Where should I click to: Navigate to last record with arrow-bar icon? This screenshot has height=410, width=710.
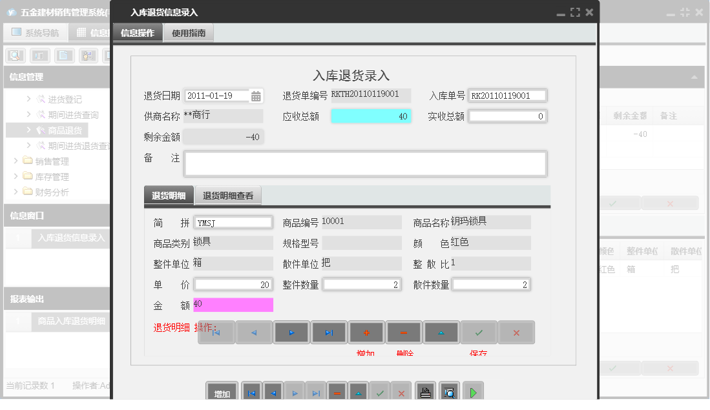coord(329,332)
